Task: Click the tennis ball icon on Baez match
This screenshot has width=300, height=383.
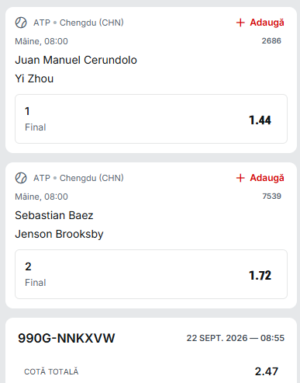Action: click(21, 178)
